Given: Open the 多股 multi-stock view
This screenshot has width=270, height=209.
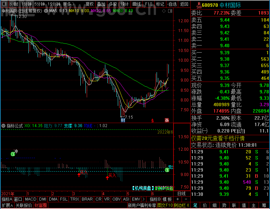Looking at the screenshot, I should (x=113, y=4).
